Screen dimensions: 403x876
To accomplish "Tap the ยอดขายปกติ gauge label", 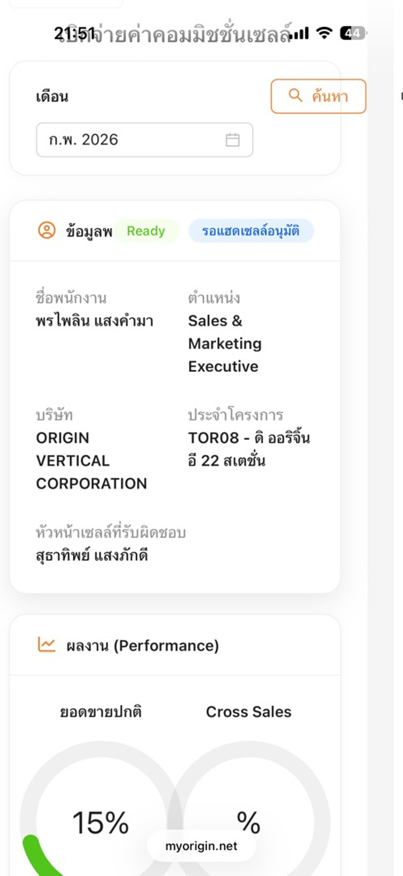I will [101, 712].
